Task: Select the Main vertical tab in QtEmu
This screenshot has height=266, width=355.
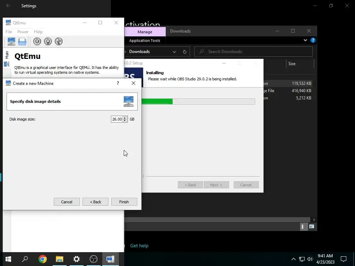Action: pyautogui.click(x=7, y=55)
